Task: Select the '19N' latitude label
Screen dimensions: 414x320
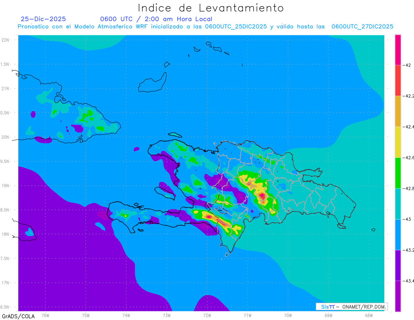Action: (6, 185)
